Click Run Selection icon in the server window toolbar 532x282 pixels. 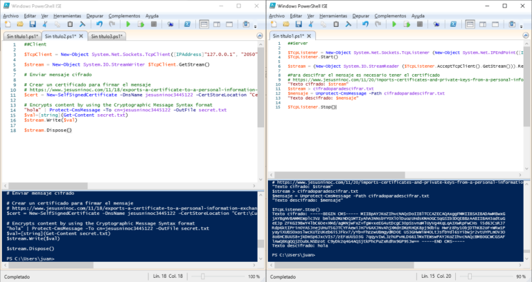coord(407,24)
